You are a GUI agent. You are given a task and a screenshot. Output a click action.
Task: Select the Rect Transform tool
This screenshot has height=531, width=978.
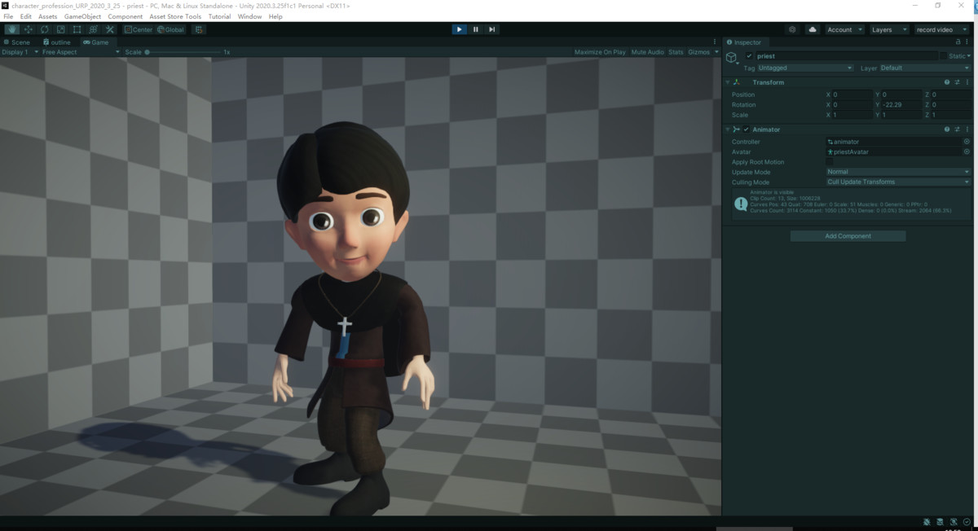point(77,29)
